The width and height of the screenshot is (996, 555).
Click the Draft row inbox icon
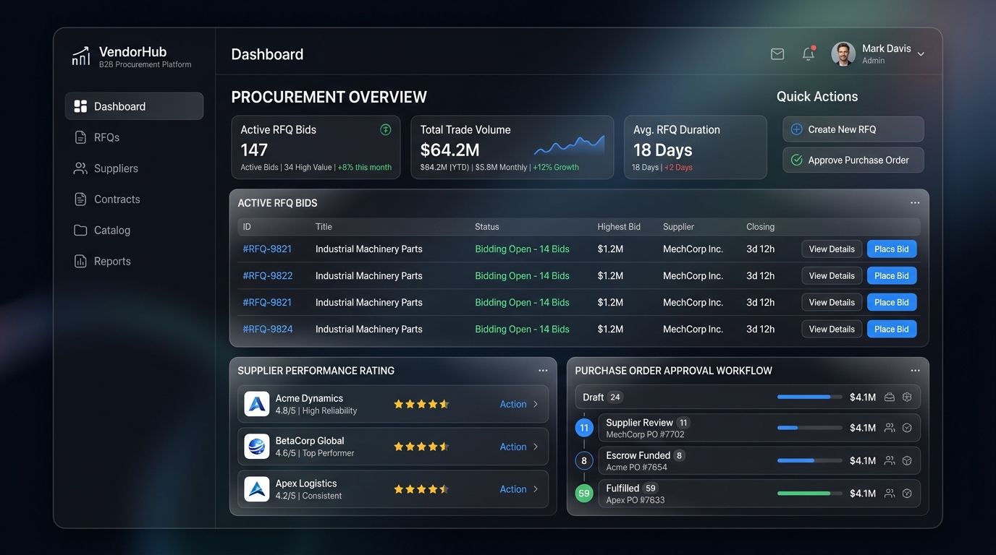890,397
